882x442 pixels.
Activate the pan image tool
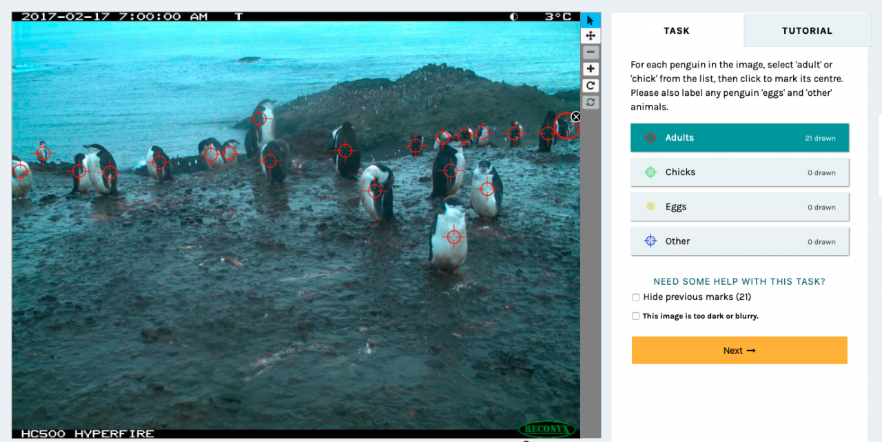click(x=591, y=36)
